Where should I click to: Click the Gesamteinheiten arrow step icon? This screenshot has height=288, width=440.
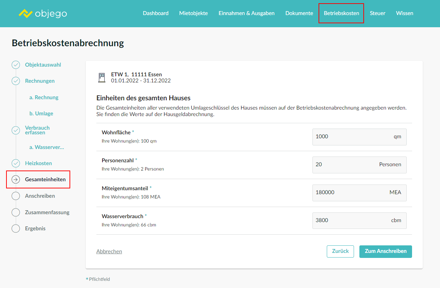click(16, 179)
